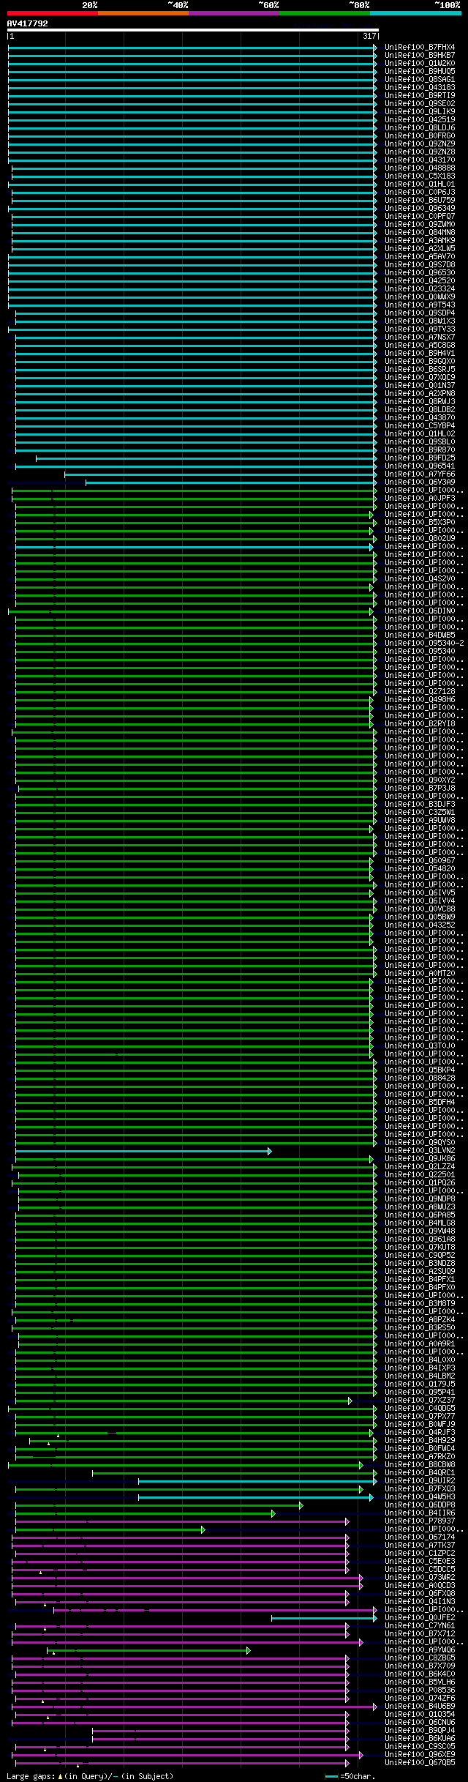468x1782 pixels.
Task: Open the UniRef100_B9HKB7 entry
Action: click(420, 56)
